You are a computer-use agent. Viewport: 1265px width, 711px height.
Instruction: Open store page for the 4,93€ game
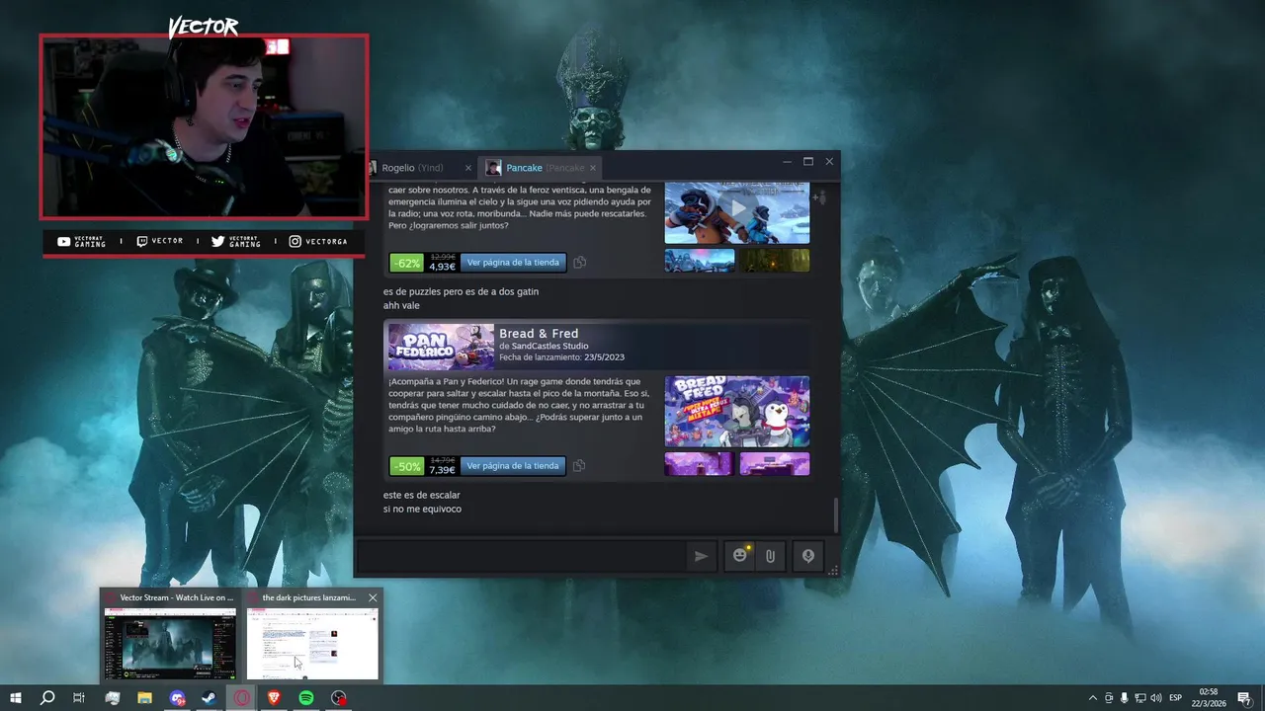[x=513, y=263]
